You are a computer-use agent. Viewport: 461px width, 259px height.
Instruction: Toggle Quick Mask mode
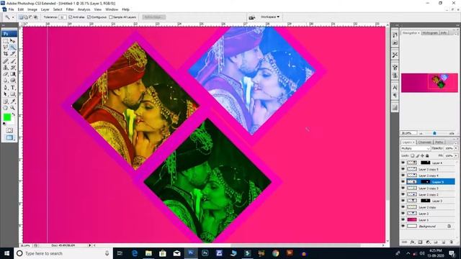click(9, 130)
